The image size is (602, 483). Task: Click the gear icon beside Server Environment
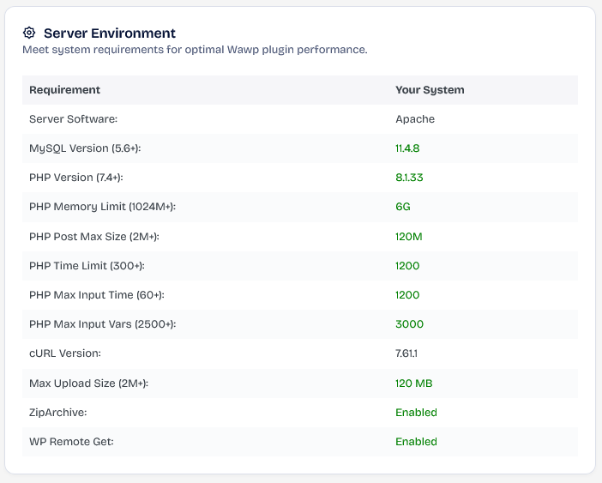tap(29, 33)
